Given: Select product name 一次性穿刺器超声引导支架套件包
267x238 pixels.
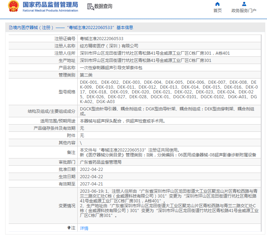Looking at the screenshot, I should pos(111,68).
